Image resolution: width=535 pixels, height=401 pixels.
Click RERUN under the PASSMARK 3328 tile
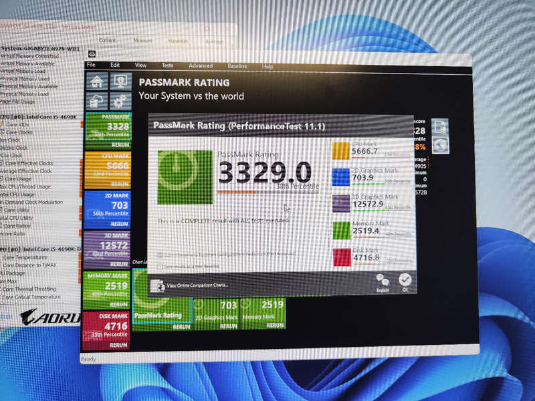pyautogui.click(x=120, y=145)
